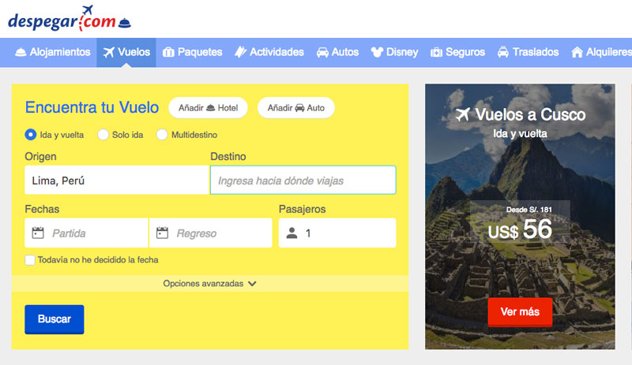Open the Autos tab

tap(337, 52)
